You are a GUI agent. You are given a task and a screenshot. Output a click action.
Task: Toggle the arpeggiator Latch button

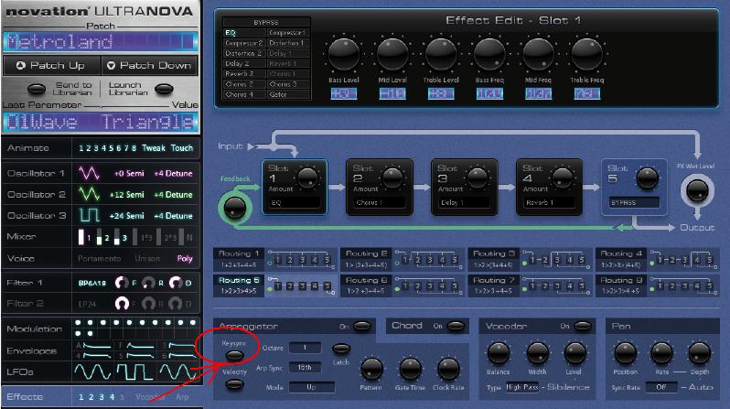(x=341, y=349)
